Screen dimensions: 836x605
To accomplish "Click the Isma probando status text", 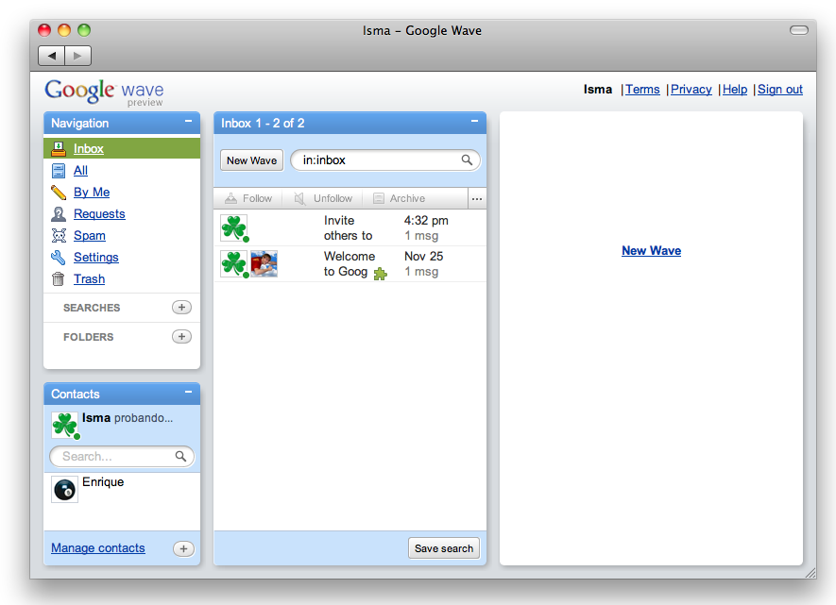I will 144,418.
